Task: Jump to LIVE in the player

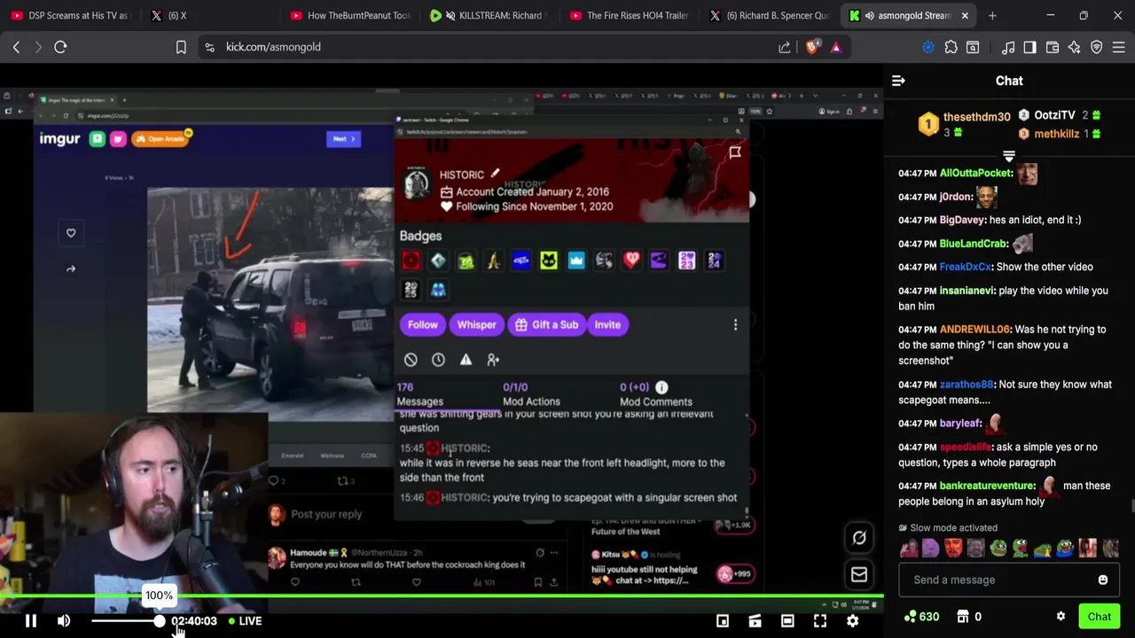Action: pos(245,621)
